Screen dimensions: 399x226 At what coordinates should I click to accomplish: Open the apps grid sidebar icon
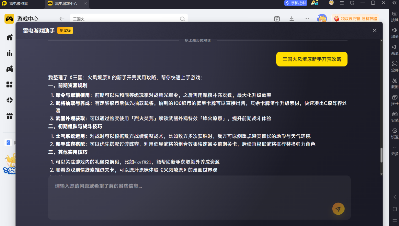[9, 85]
